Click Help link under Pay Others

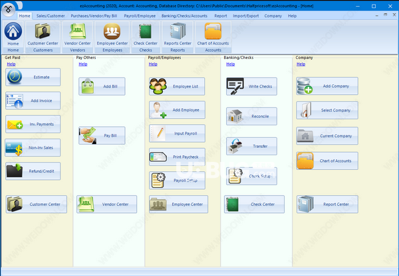[83, 64]
